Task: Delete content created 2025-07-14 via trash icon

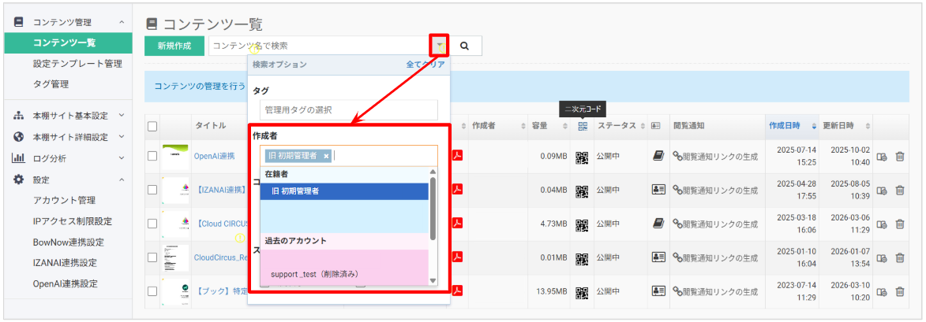Action: pyautogui.click(x=899, y=157)
